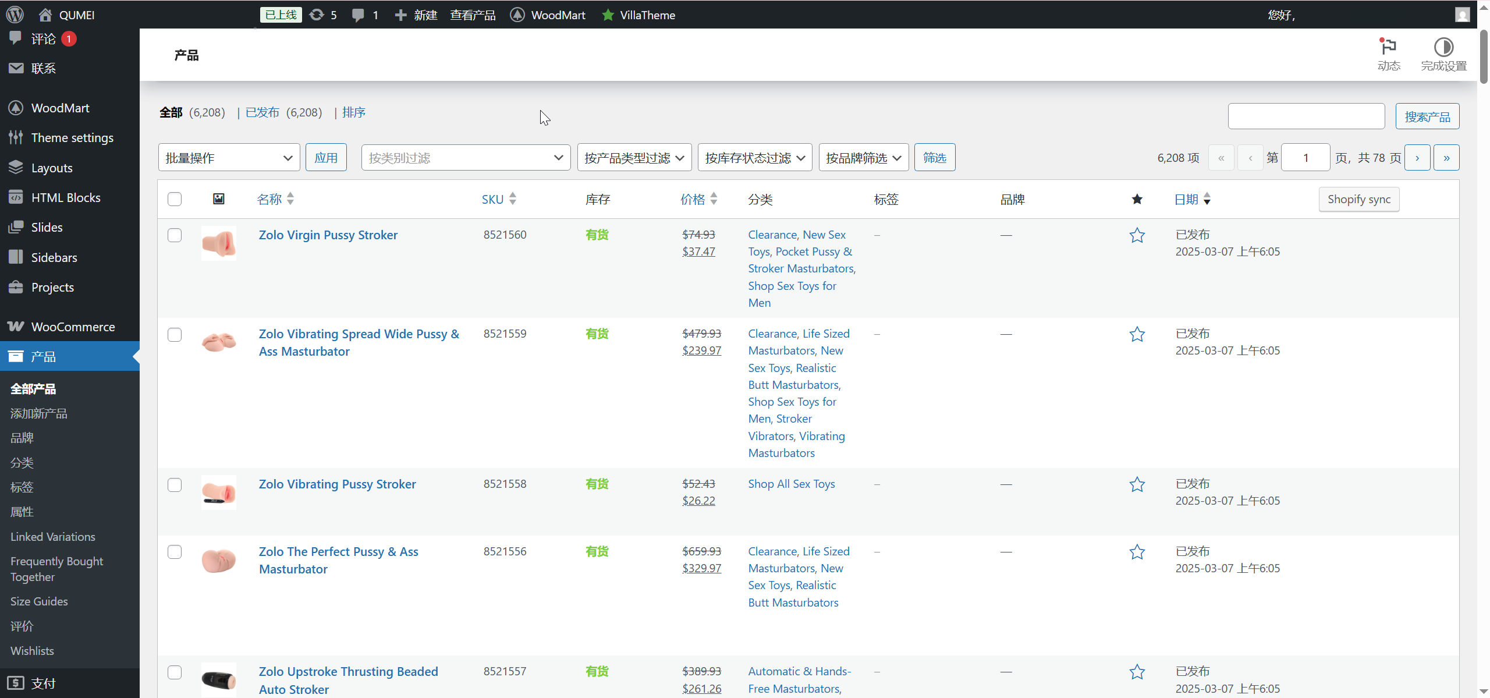Switch to the 已发布 products view
This screenshot has width=1490, height=698.
[262, 112]
